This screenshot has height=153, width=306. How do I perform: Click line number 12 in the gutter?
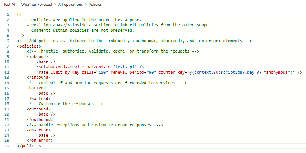tap(7, 72)
